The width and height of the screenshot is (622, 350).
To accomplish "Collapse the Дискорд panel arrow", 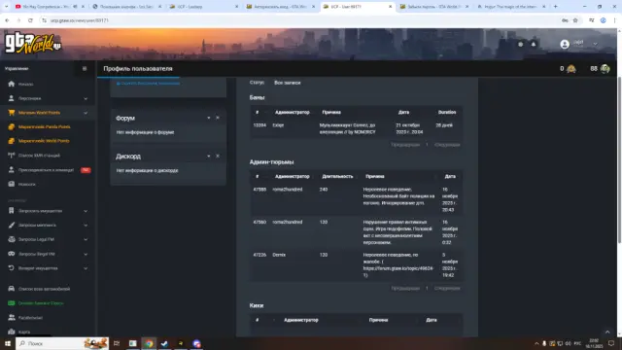I will click(209, 156).
